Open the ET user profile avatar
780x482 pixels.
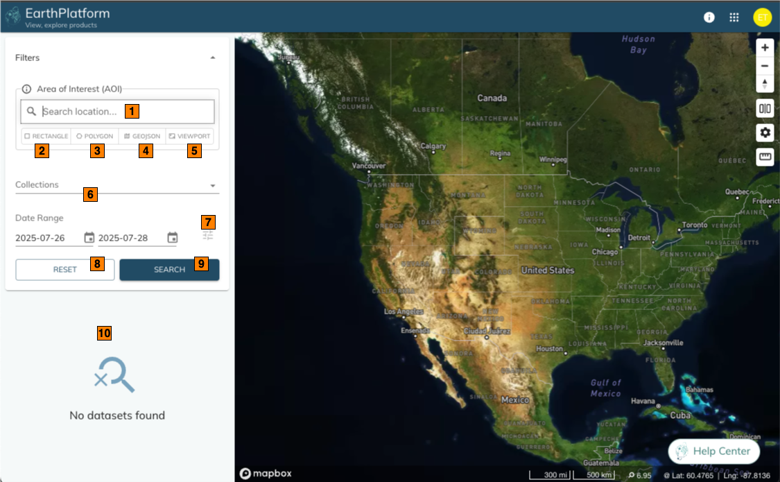coord(762,17)
